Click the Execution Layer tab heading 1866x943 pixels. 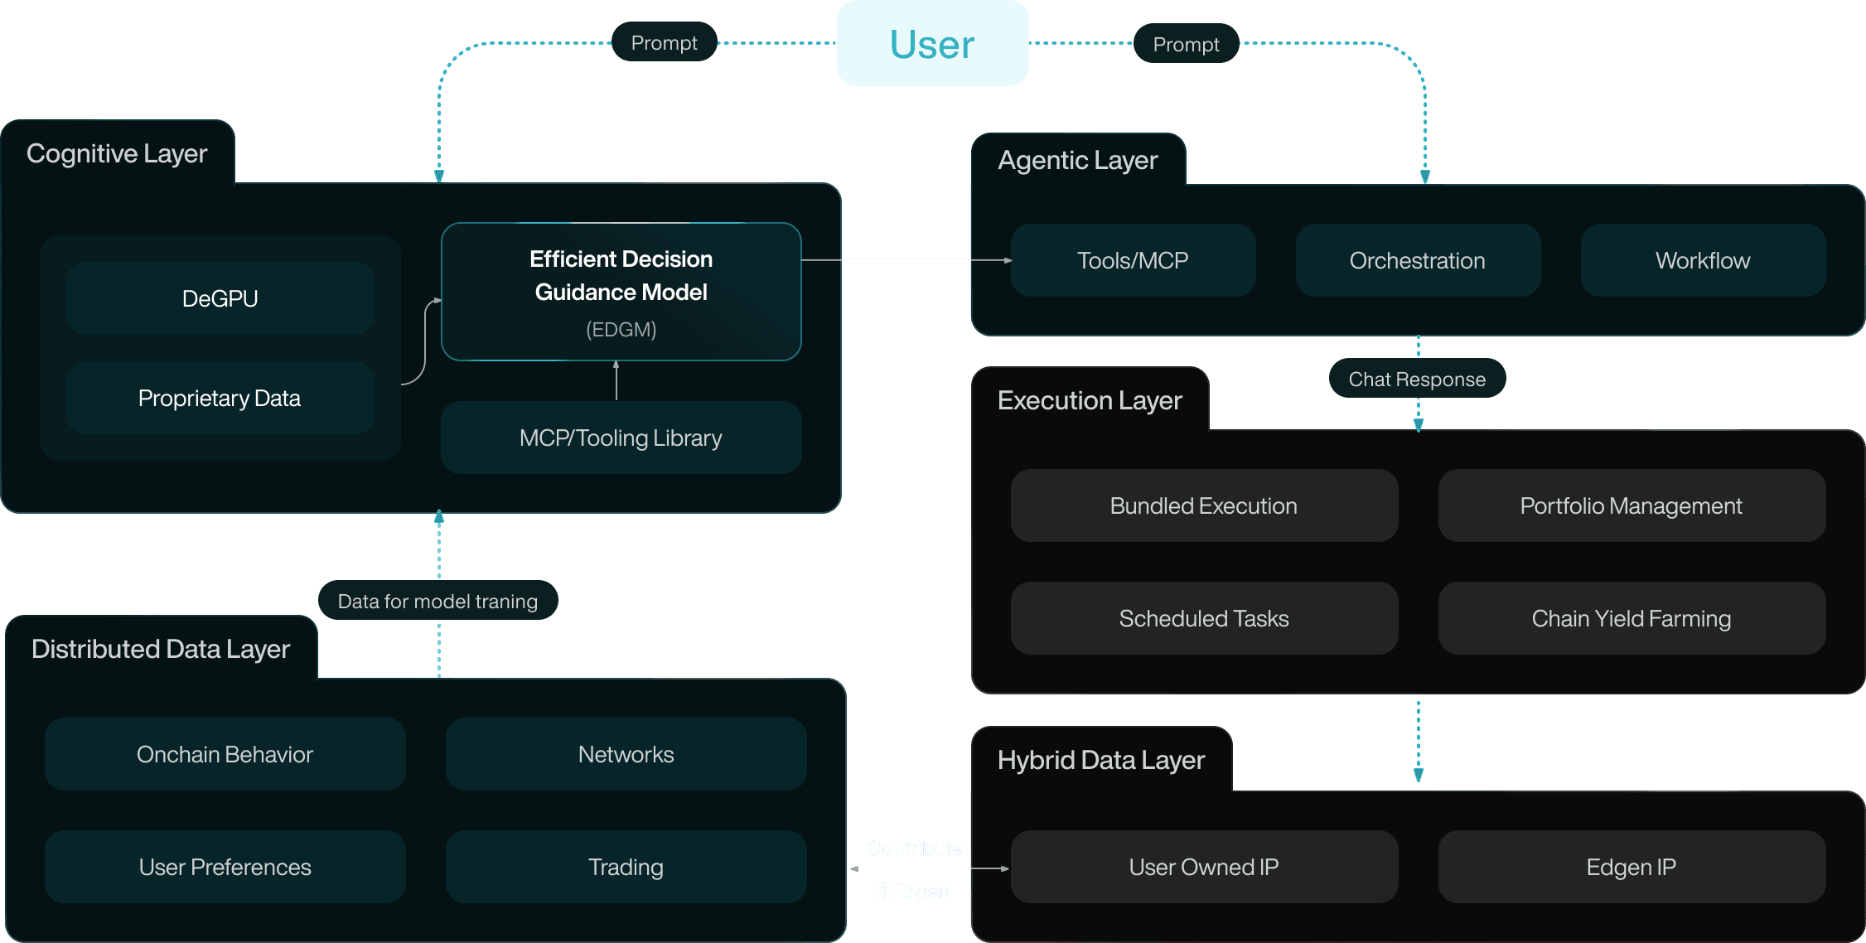click(x=1090, y=400)
